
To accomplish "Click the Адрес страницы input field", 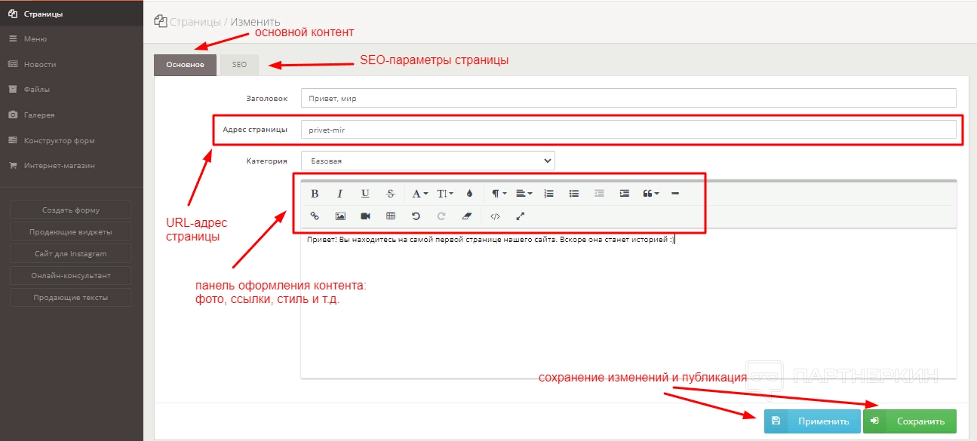I will 628,130.
